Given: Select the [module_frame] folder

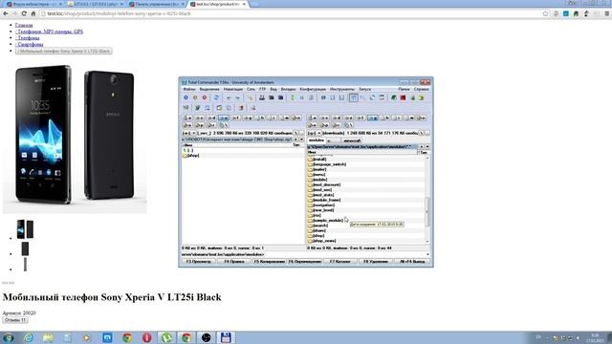Looking at the screenshot, I should coord(324,200).
